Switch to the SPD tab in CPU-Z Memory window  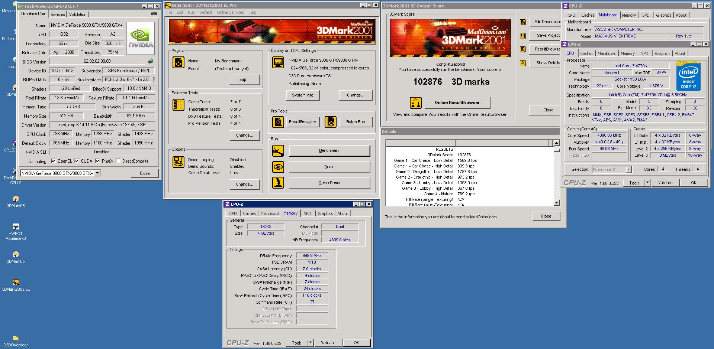click(307, 213)
